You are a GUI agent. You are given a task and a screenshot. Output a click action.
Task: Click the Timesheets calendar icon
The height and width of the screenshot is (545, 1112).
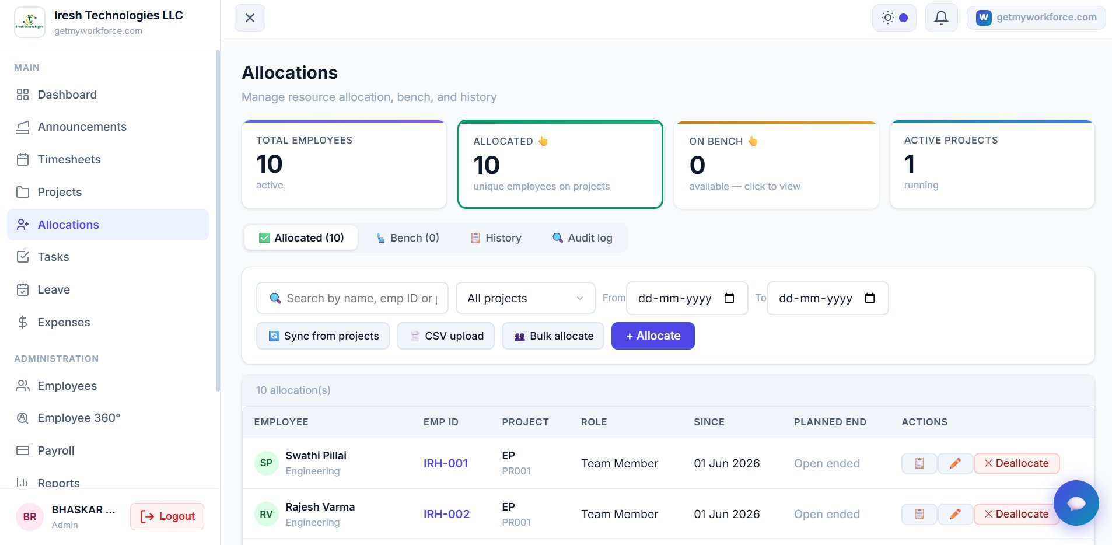[x=23, y=159]
